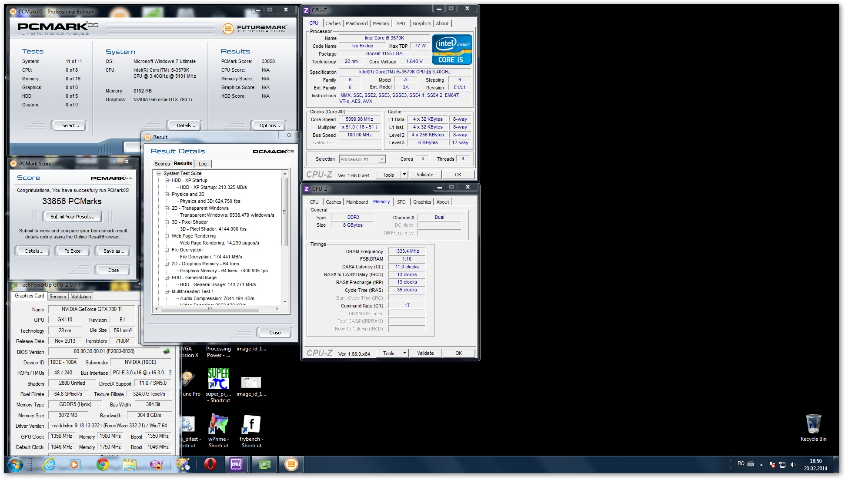Image resolution: width=845 pixels, height=479 pixels.
Task: Click Options... button in PCMark05
Action: tap(270, 126)
